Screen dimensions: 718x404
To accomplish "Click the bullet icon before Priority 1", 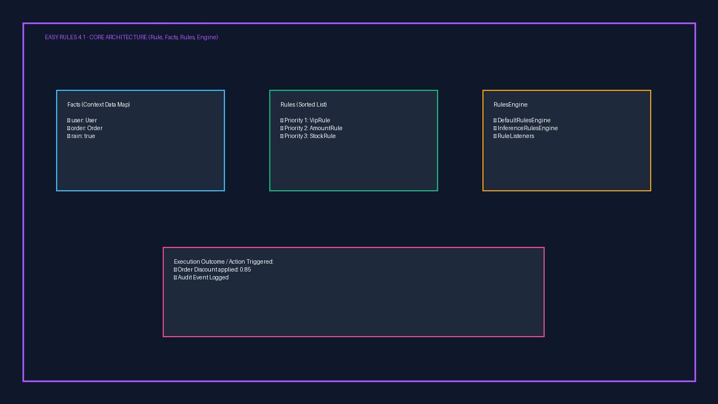I will pos(282,120).
